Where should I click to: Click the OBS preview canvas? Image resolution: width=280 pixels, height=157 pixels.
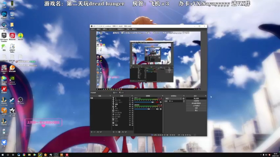coord(148,61)
